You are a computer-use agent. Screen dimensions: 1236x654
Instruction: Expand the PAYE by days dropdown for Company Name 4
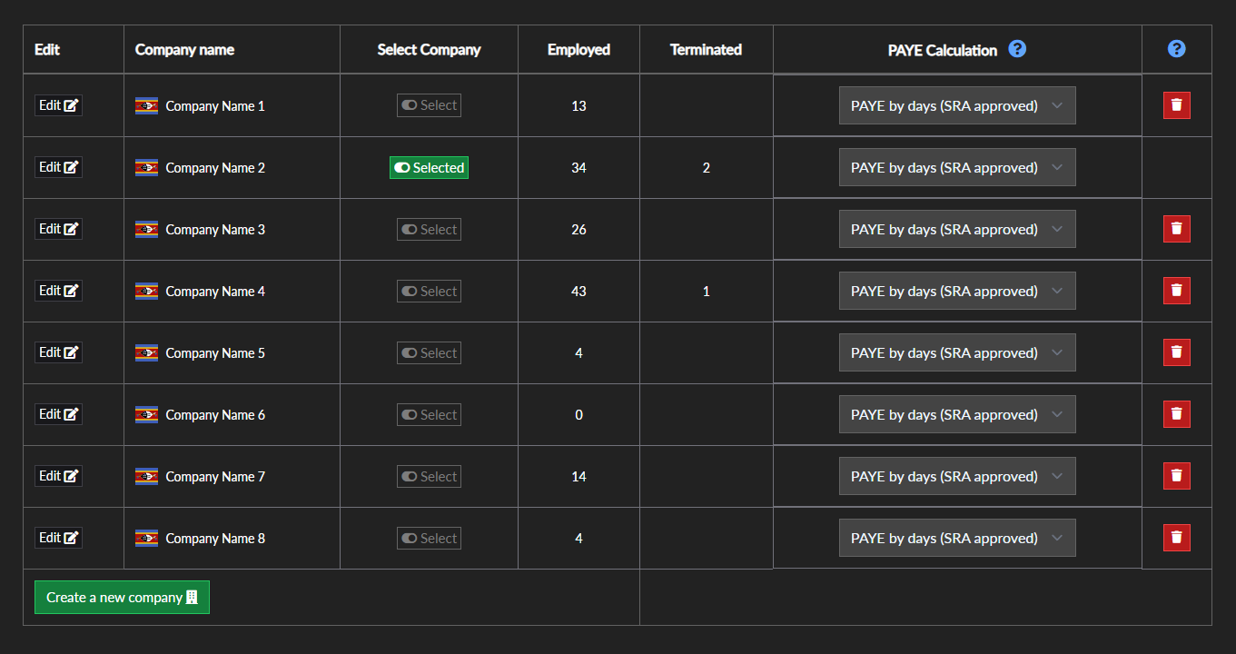(x=957, y=291)
